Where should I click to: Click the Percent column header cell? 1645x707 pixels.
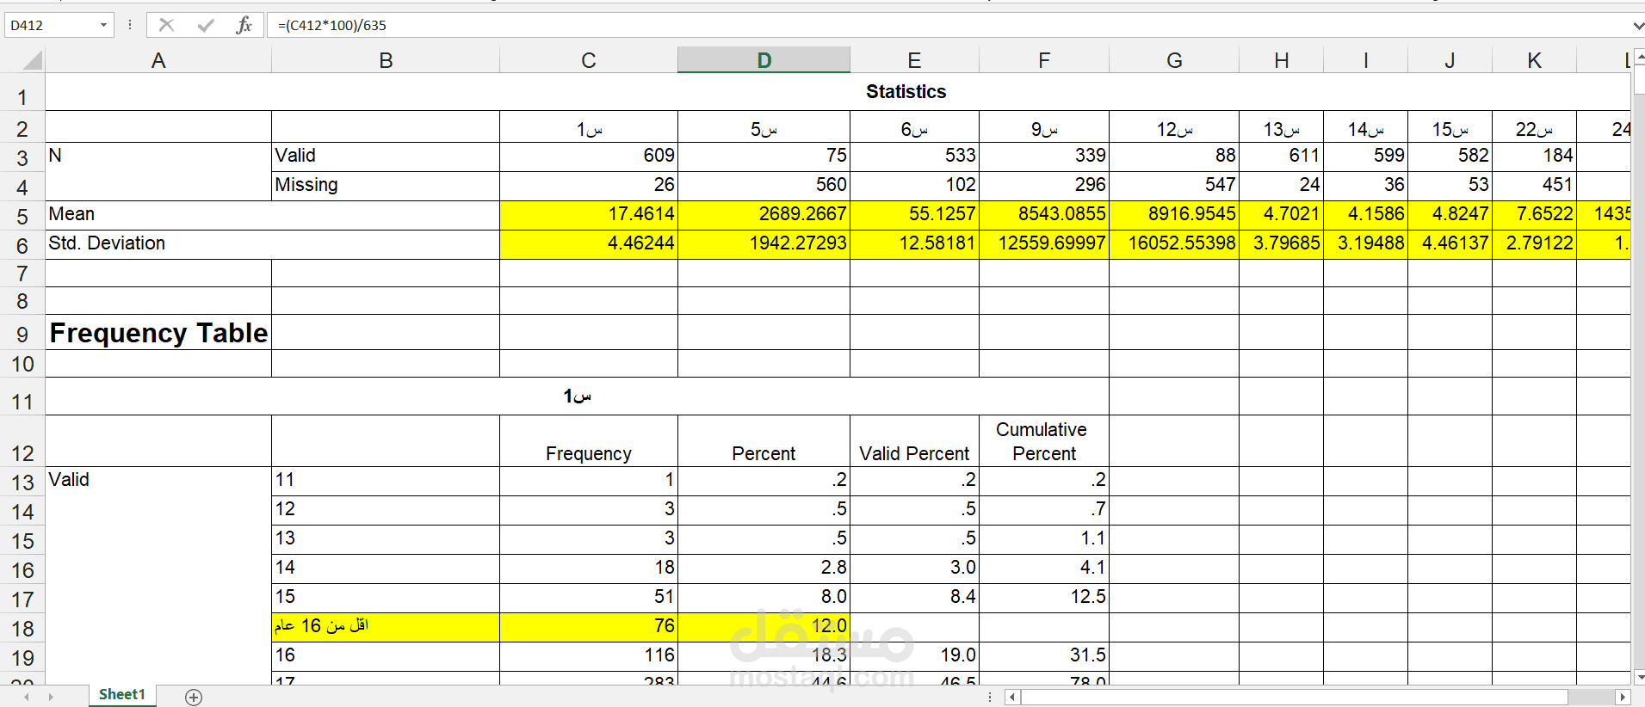click(x=764, y=441)
